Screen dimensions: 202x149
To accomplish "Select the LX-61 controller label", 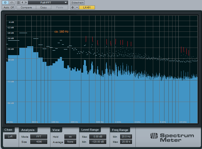I will [x=87, y=7].
